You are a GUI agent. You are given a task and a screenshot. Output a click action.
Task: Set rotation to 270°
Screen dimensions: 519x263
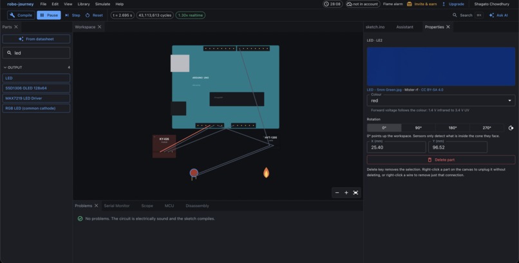click(x=487, y=128)
